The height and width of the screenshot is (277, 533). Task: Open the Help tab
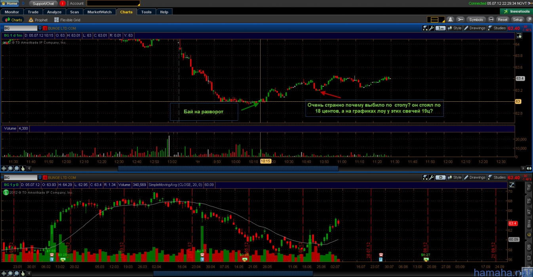(x=164, y=12)
